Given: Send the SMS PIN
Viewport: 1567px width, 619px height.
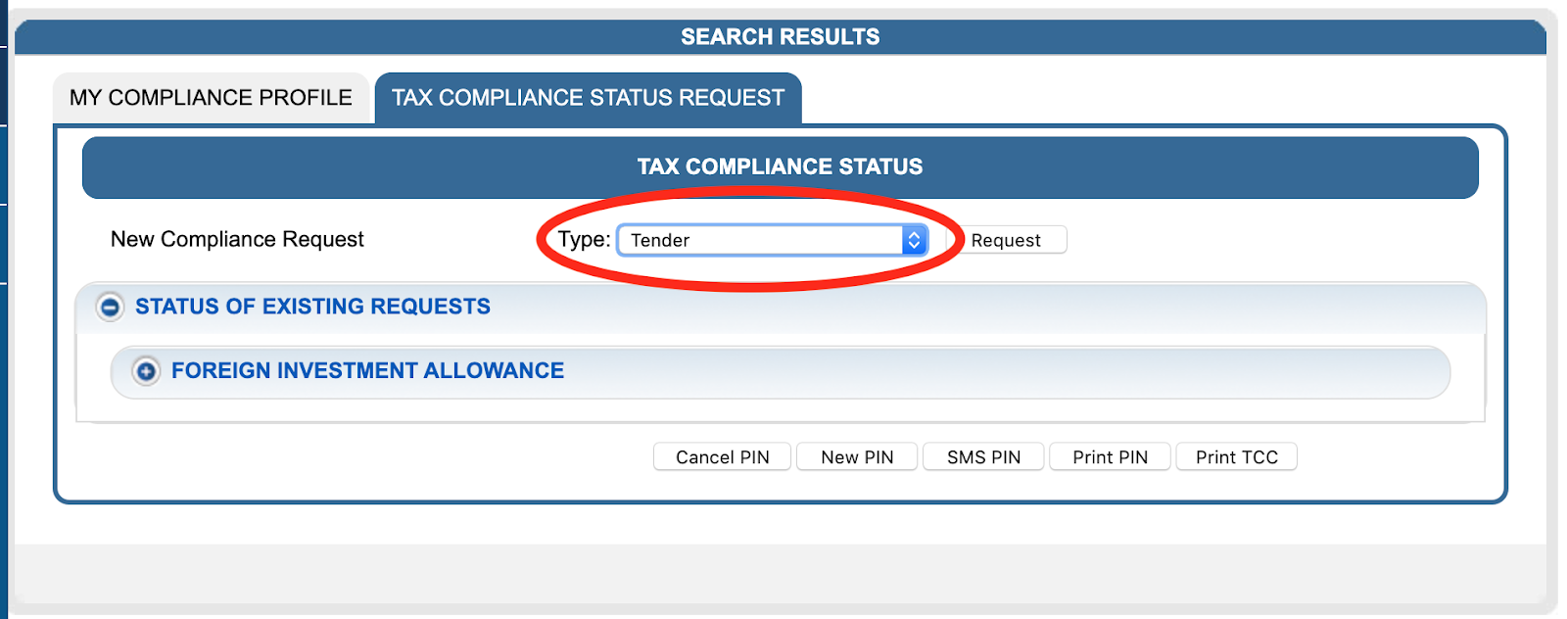Looking at the screenshot, I should tap(983, 457).
